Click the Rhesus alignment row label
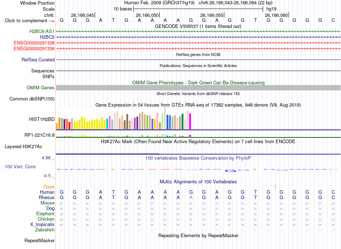The height and width of the screenshot is (249, 341). 47,197
